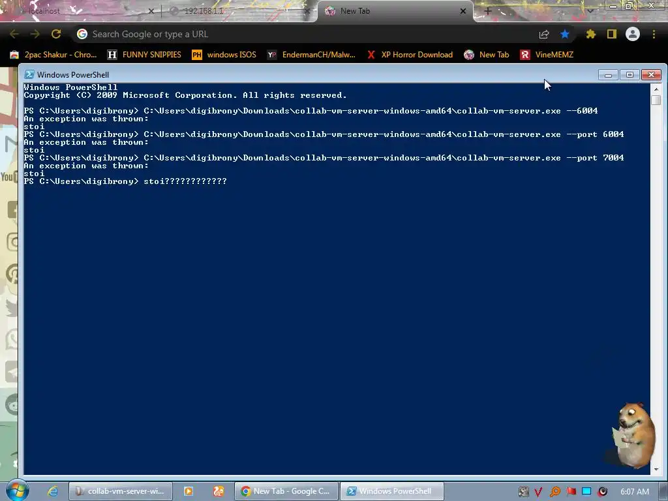Open Chrome side panel
The height and width of the screenshot is (501, 668).
(612, 34)
